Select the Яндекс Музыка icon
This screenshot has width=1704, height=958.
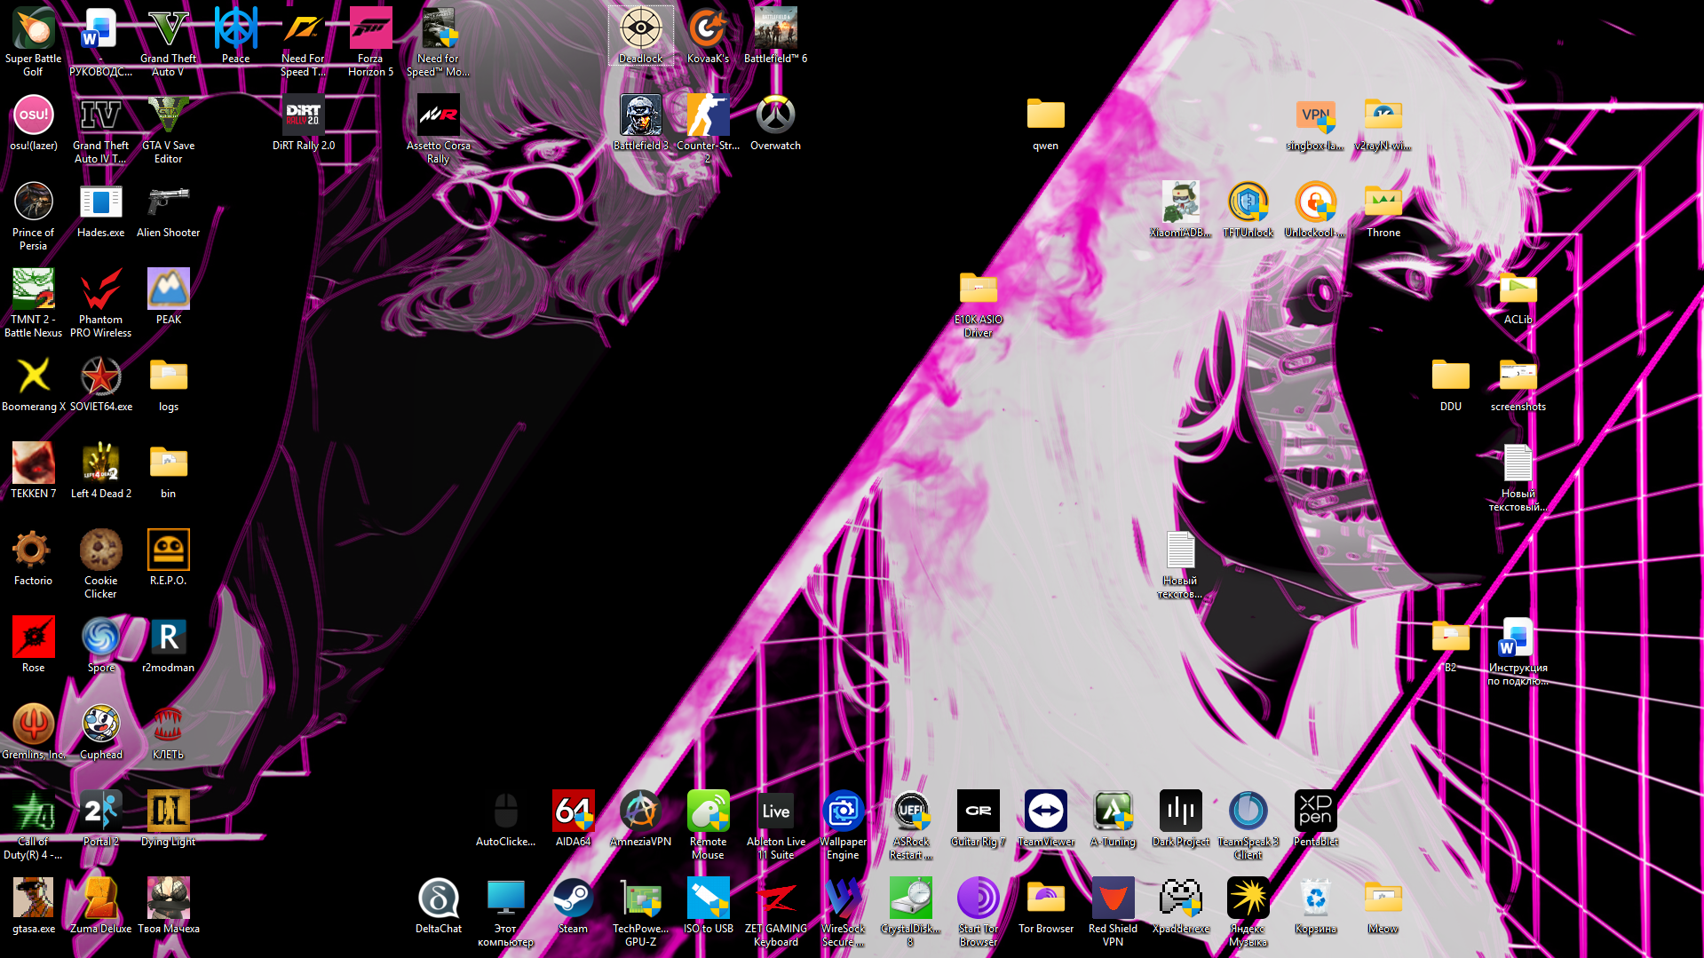pos(1248,911)
